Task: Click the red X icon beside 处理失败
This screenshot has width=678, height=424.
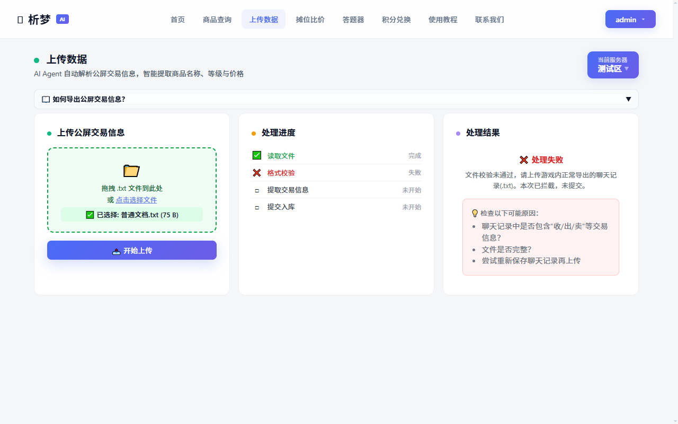Action: [524, 160]
